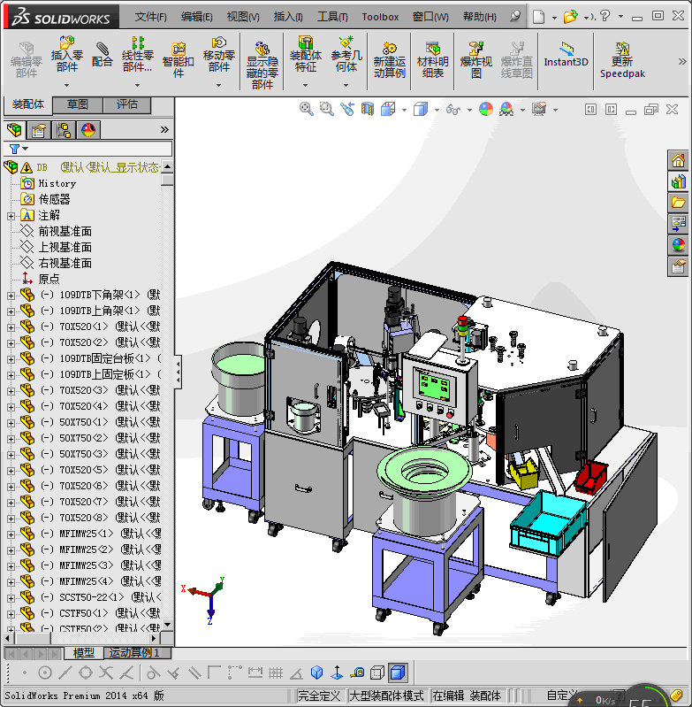692x707 pixels.
Task: Expand more manager tabs chevron
Action: (164, 130)
